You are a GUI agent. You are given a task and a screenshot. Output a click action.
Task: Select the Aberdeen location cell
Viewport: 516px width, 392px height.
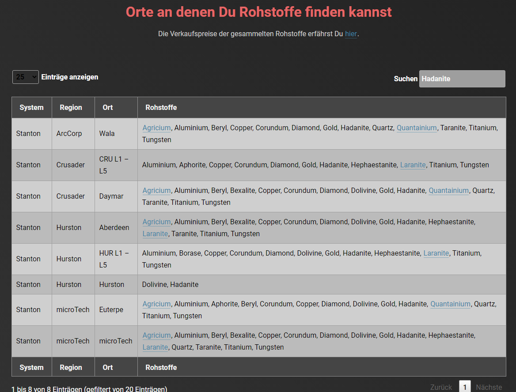(x=116, y=228)
